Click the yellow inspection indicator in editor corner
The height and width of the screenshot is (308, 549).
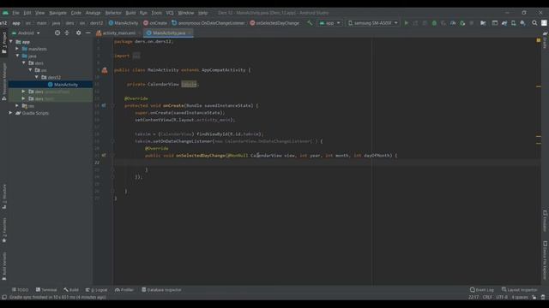pyautogui.click(x=539, y=41)
